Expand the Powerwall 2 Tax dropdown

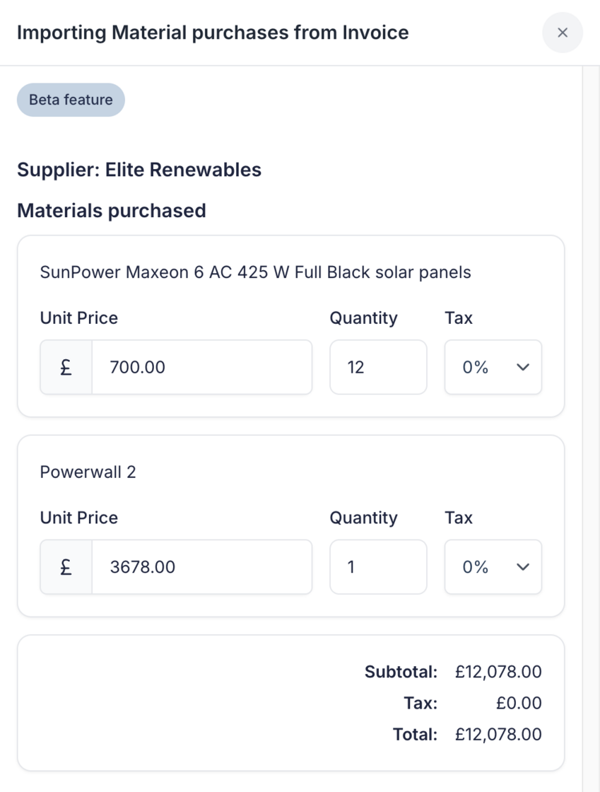pyautogui.click(x=493, y=567)
